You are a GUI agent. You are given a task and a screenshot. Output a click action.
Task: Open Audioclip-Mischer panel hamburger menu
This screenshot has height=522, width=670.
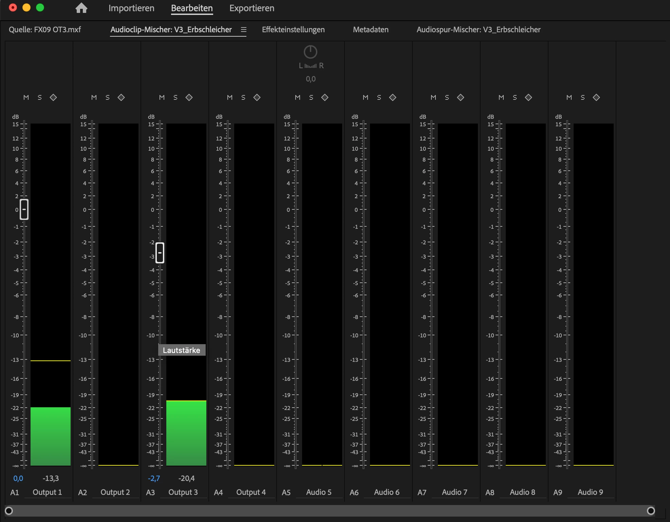pyautogui.click(x=243, y=30)
